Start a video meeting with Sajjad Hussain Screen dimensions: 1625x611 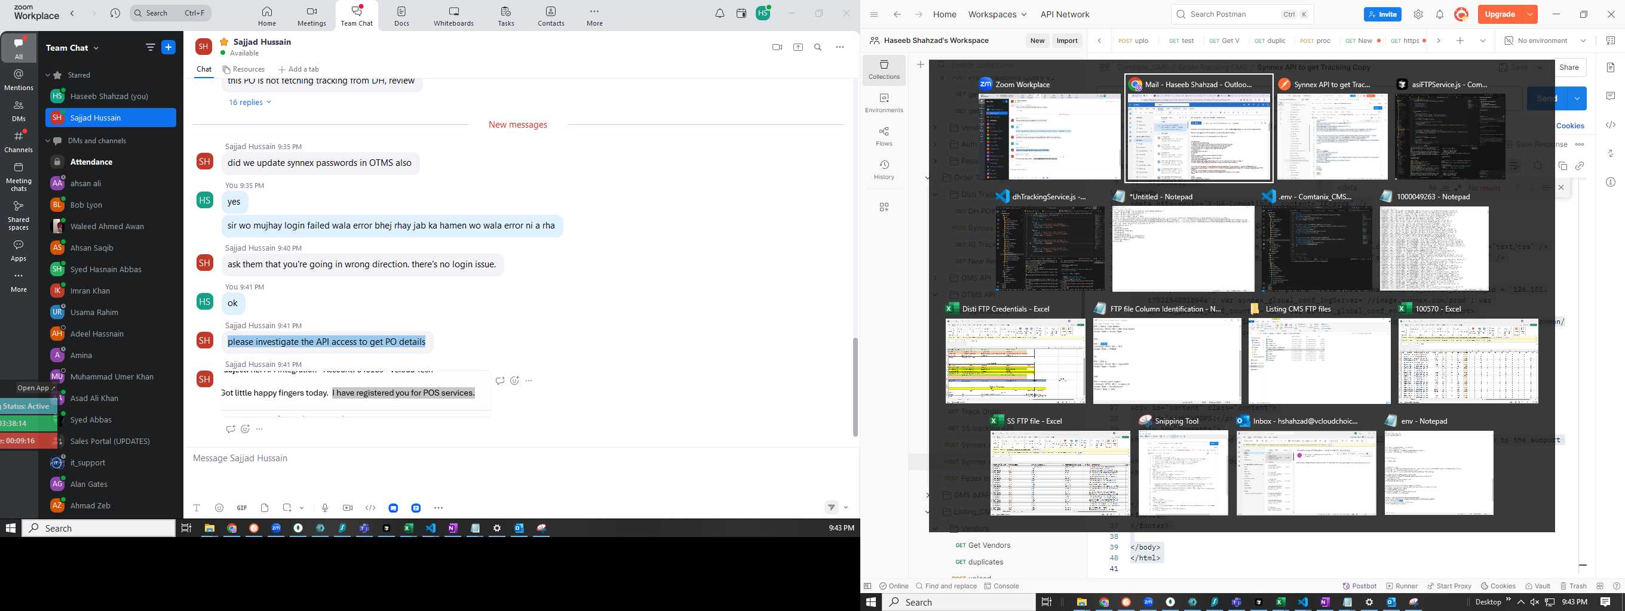(777, 47)
